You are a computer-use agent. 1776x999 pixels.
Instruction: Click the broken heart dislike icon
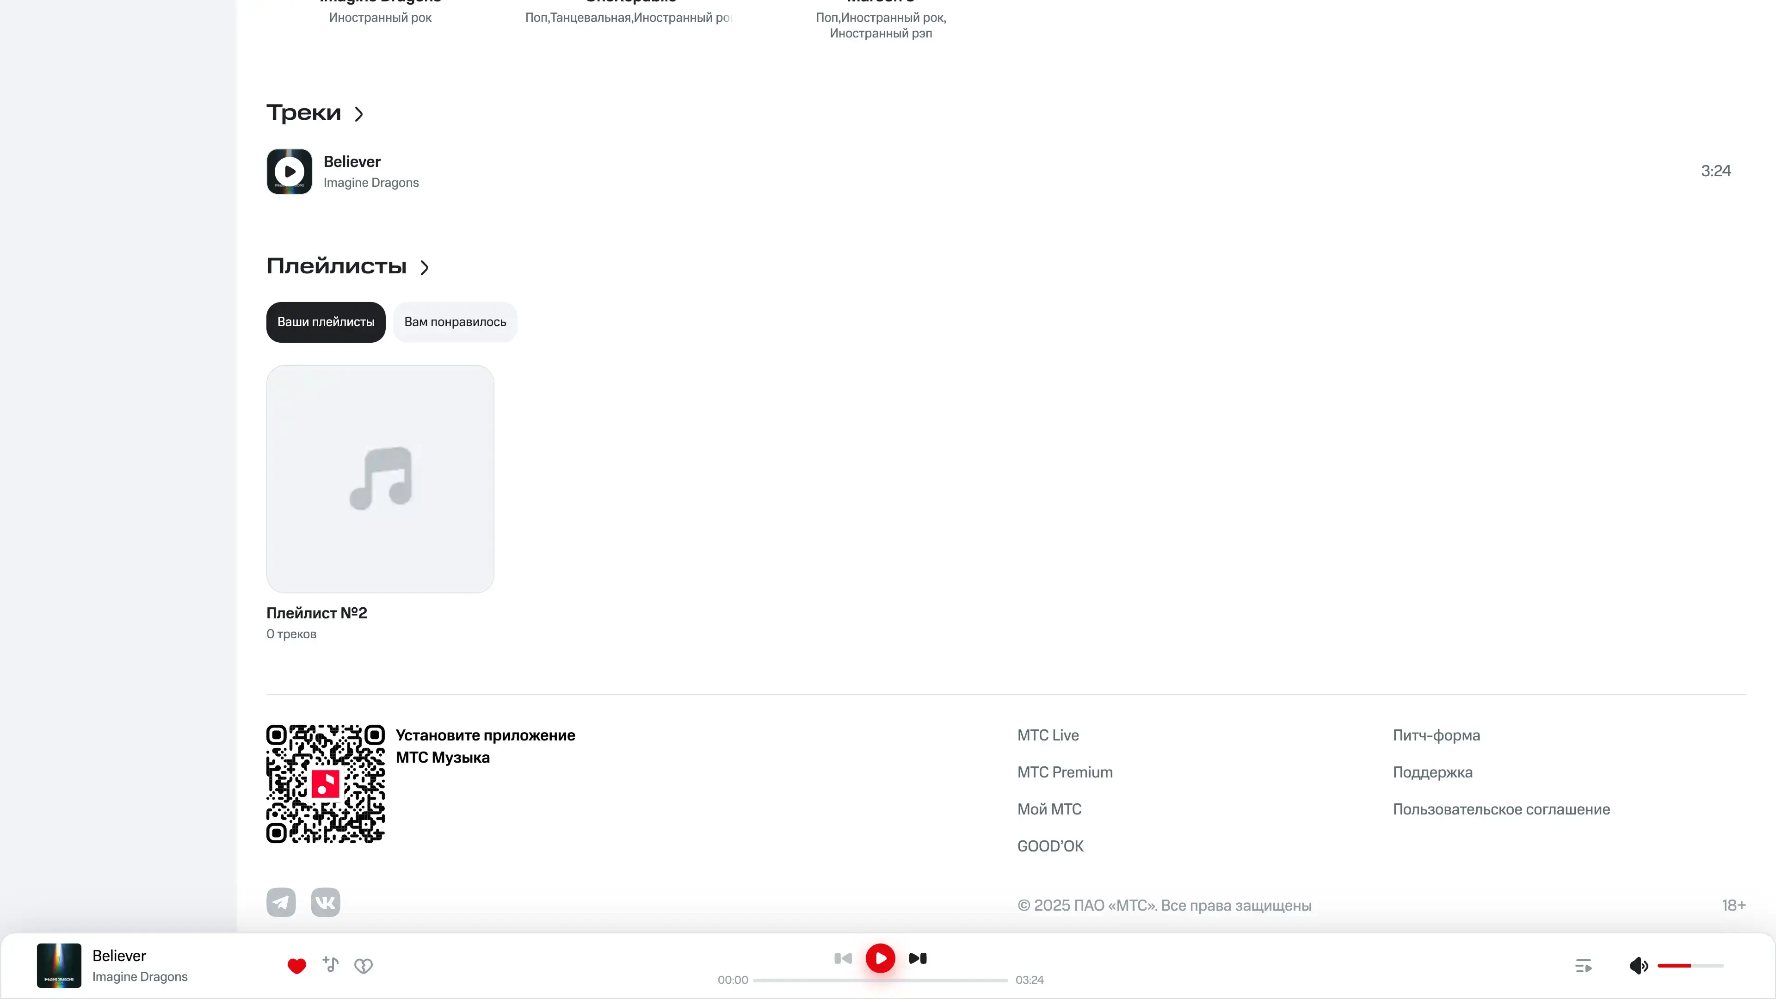(x=364, y=966)
